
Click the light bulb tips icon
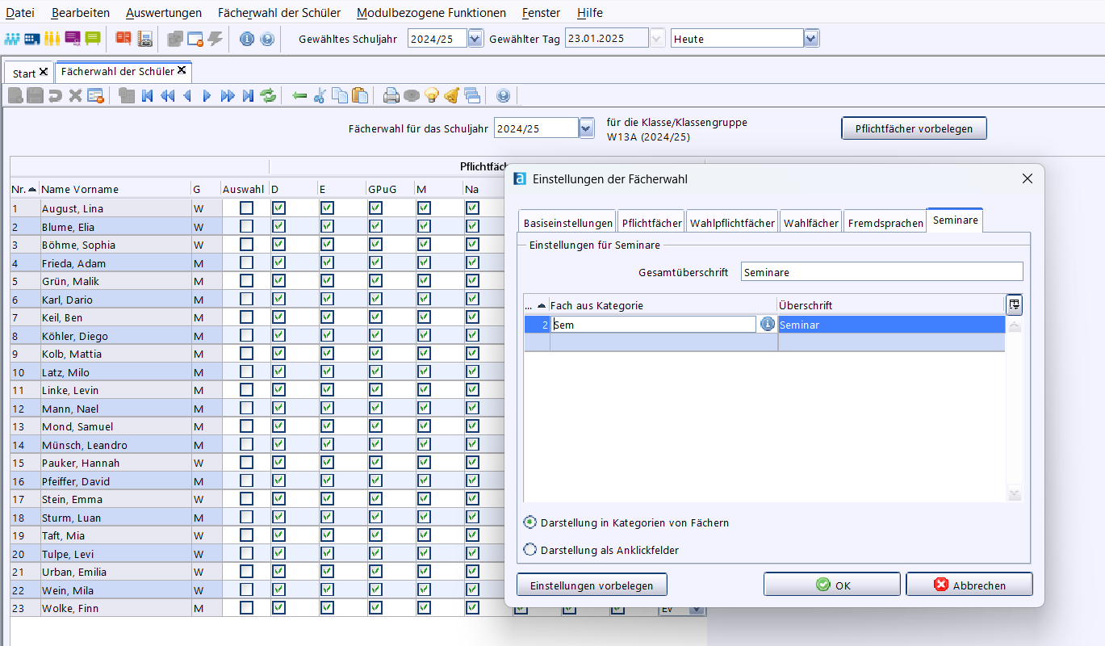[432, 96]
